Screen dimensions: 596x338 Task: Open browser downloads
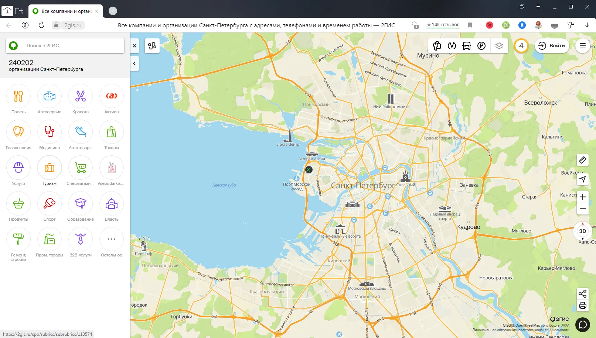pos(587,25)
